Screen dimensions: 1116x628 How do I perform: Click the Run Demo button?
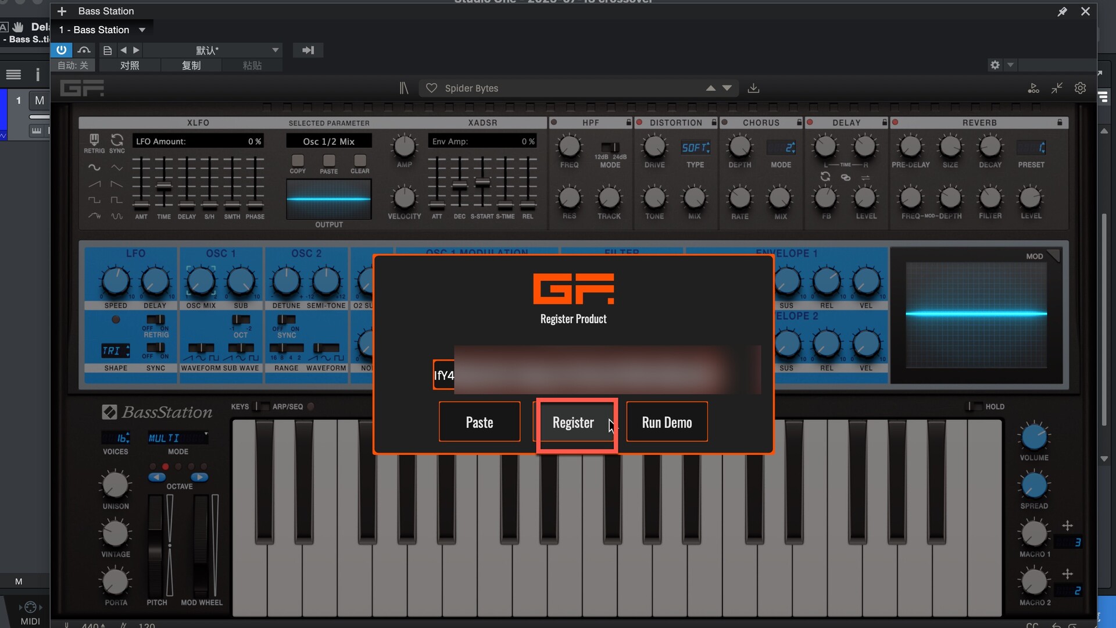[x=667, y=422]
